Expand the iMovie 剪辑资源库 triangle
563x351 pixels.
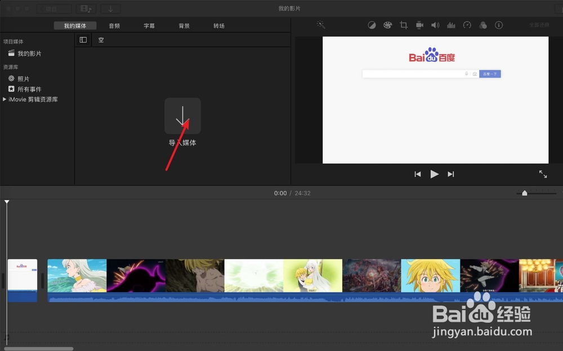5,100
